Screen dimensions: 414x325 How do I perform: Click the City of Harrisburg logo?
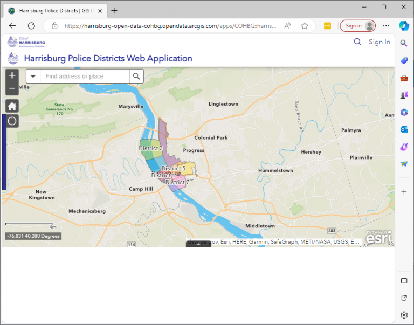tap(26, 42)
